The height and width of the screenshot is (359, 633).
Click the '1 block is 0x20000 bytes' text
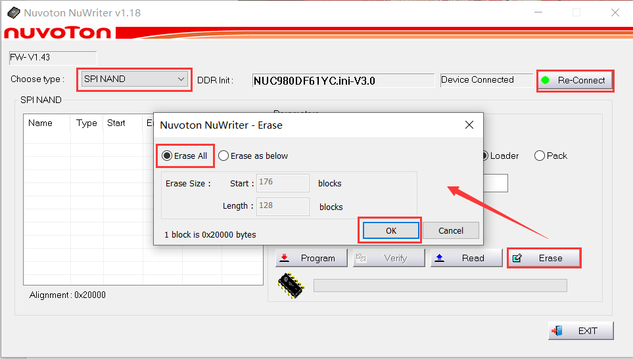(210, 234)
